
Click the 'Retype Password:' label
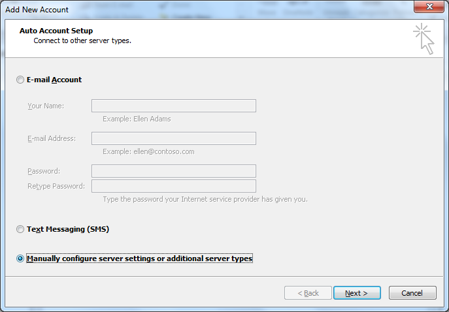pyautogui.click(x=56, y=187)
